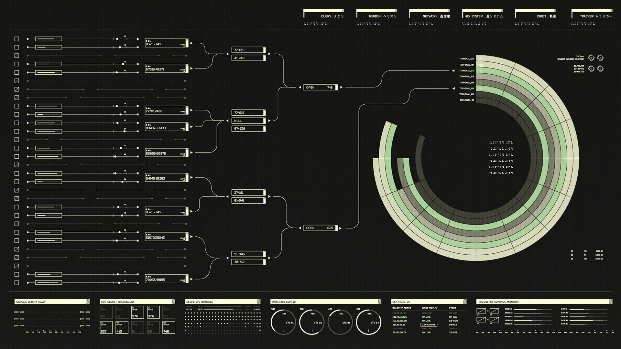The width and height of the screenshot is (621, 349).
Task: Click the OPEN 829 node button
Action: [321, 228]
